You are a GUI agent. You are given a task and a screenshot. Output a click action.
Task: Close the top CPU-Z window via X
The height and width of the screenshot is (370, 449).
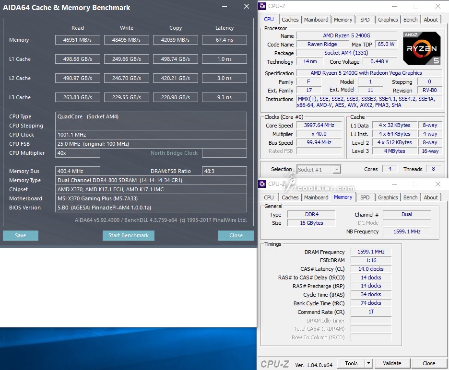[x=438, y=6]
